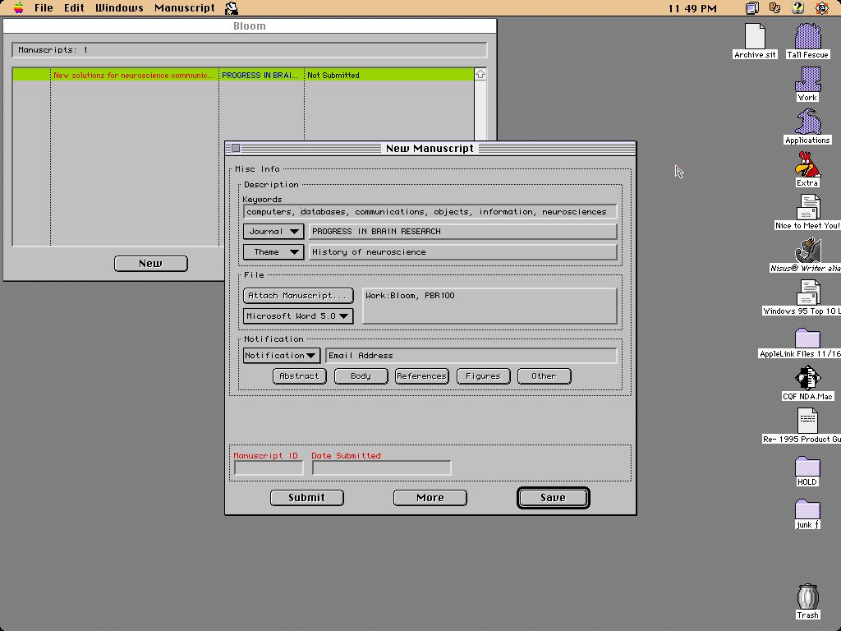Open the Apple menu icon
This screenshot has height=631, width=841.
[x=18, y=8]
